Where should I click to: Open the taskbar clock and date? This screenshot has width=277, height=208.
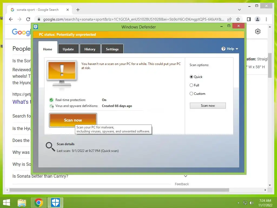pyautogui.click(x=265, y=203)
